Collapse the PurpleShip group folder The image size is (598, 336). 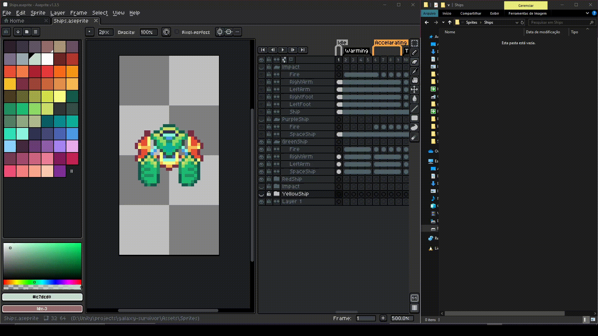pyautogui.click(x=277, y=119)
